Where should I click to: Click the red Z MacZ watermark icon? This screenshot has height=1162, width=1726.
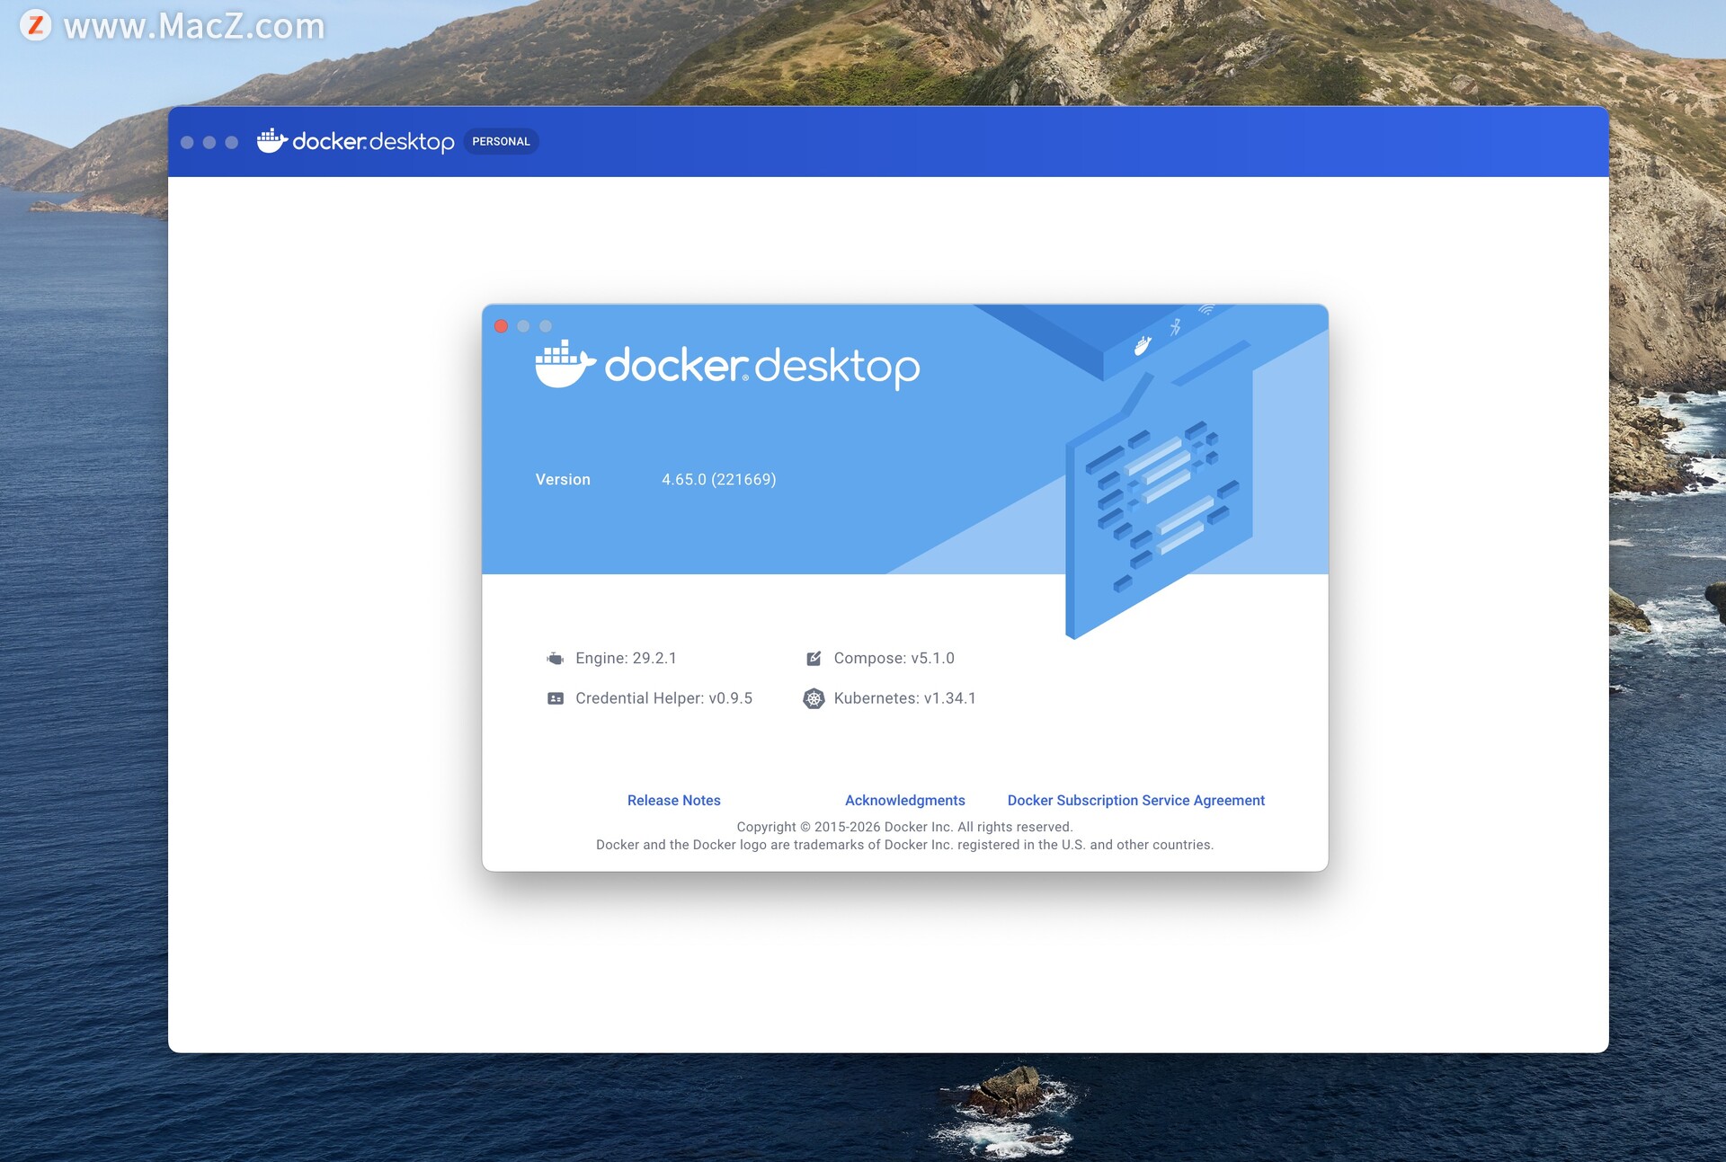pos(36,24)
